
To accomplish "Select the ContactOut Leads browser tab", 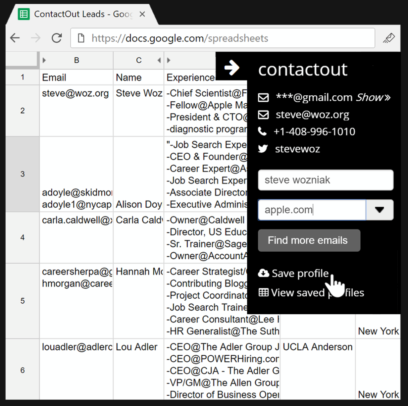I will 82,14.
